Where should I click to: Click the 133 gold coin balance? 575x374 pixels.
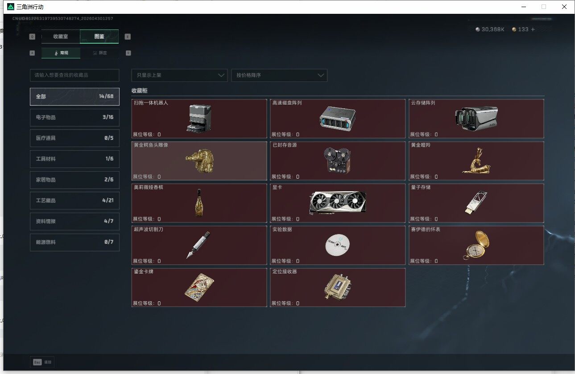tap(521, 29)
